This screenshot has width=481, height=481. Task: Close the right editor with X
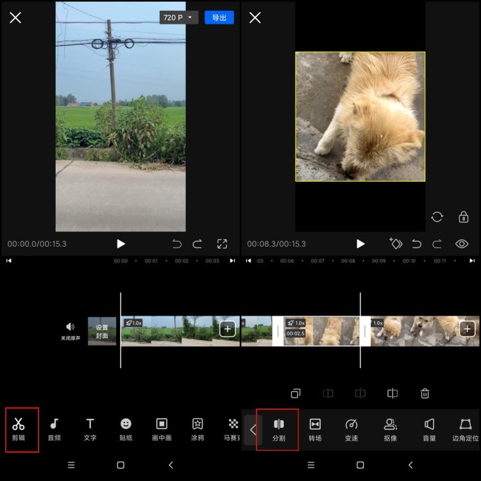point(255,17)
